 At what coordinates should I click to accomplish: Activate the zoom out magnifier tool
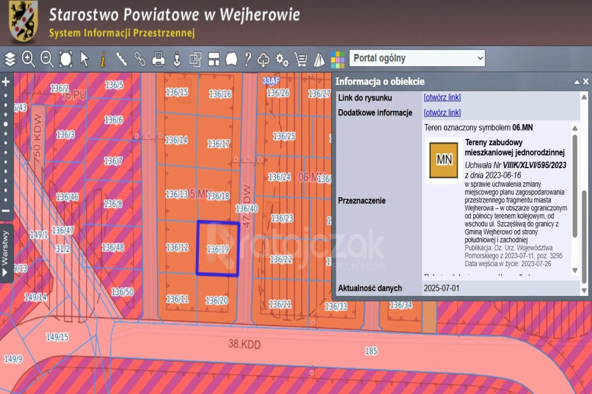(47, 59)
